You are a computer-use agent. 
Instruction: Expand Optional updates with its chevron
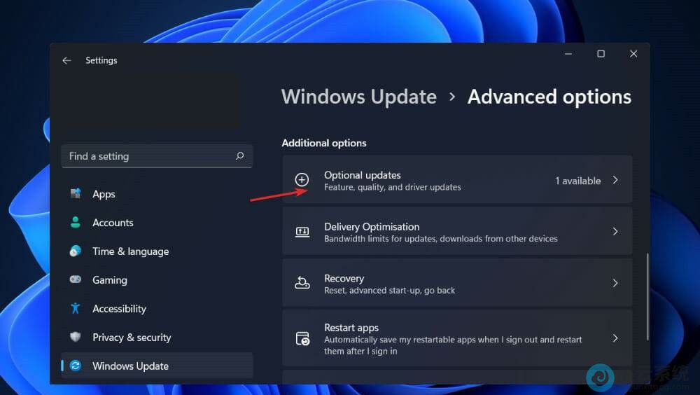pyautogui.click(x=615, y=179)
